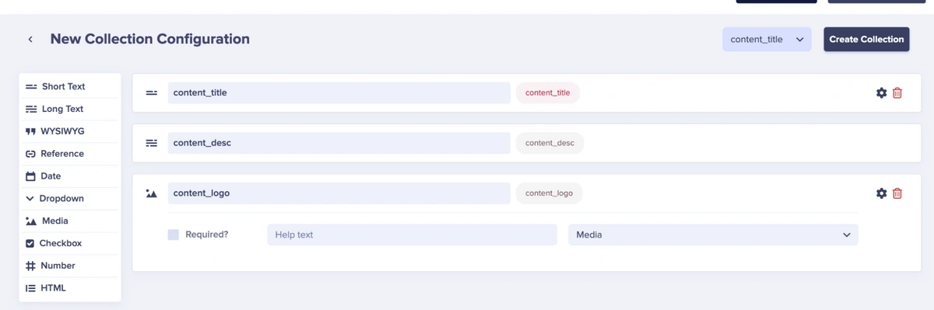
Task: Click the Short Text icon in sidebar
Action: point(31,86)
